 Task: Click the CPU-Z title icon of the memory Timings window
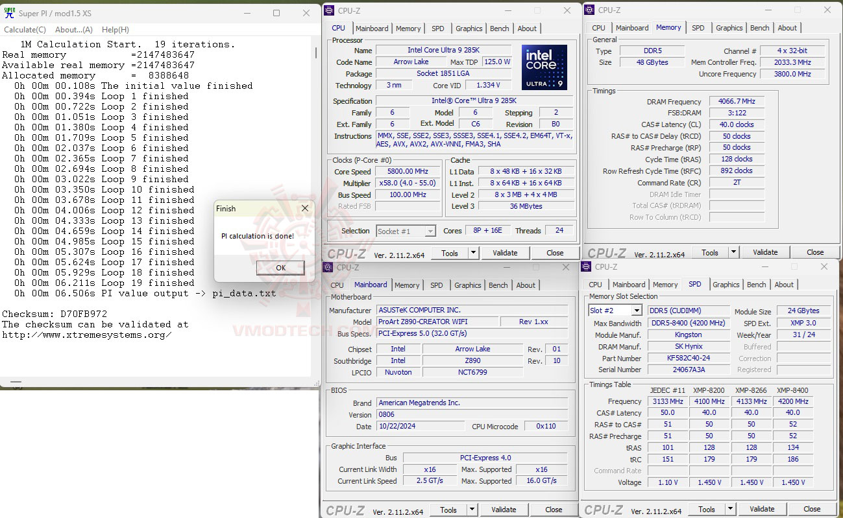pyautogui.click(x=589, y=10)
